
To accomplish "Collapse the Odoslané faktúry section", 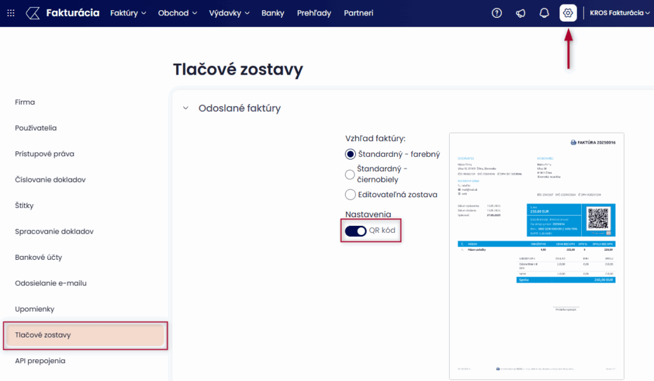I will coord(186,108).
